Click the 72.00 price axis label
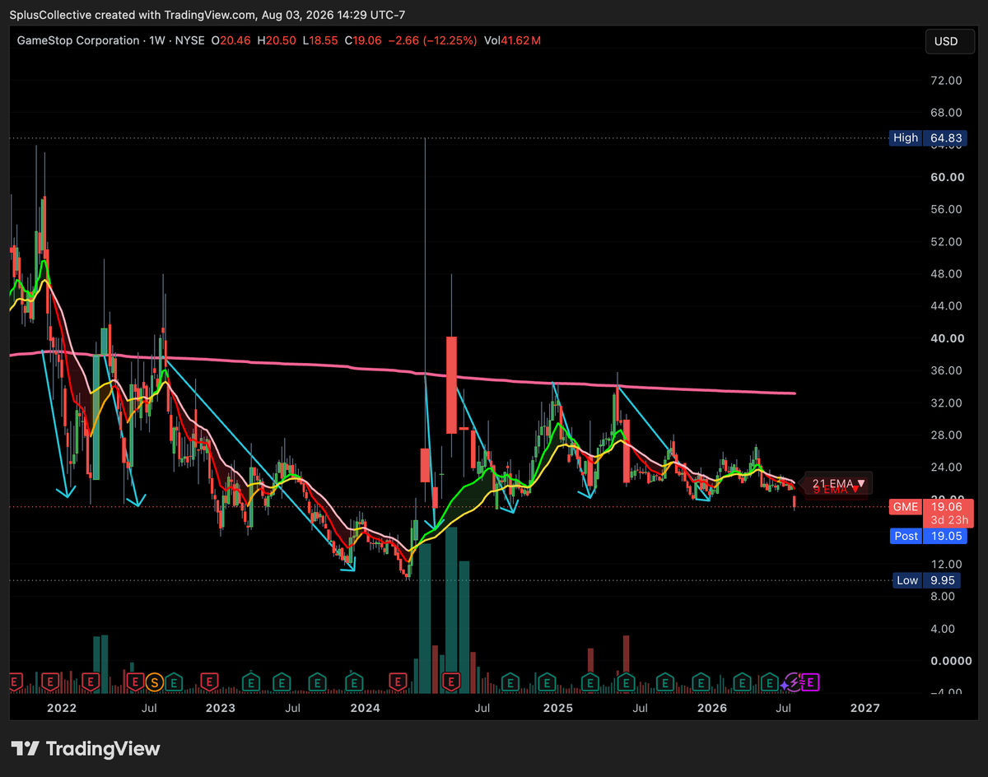The height and width of the screenshot is (777, 988). tap(946, 81)
